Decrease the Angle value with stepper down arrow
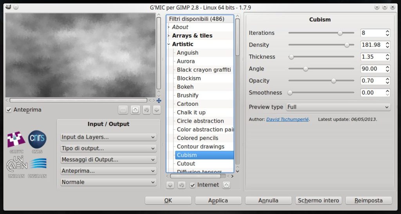This screenshot has height=214, width=401. tap(387, 71)
